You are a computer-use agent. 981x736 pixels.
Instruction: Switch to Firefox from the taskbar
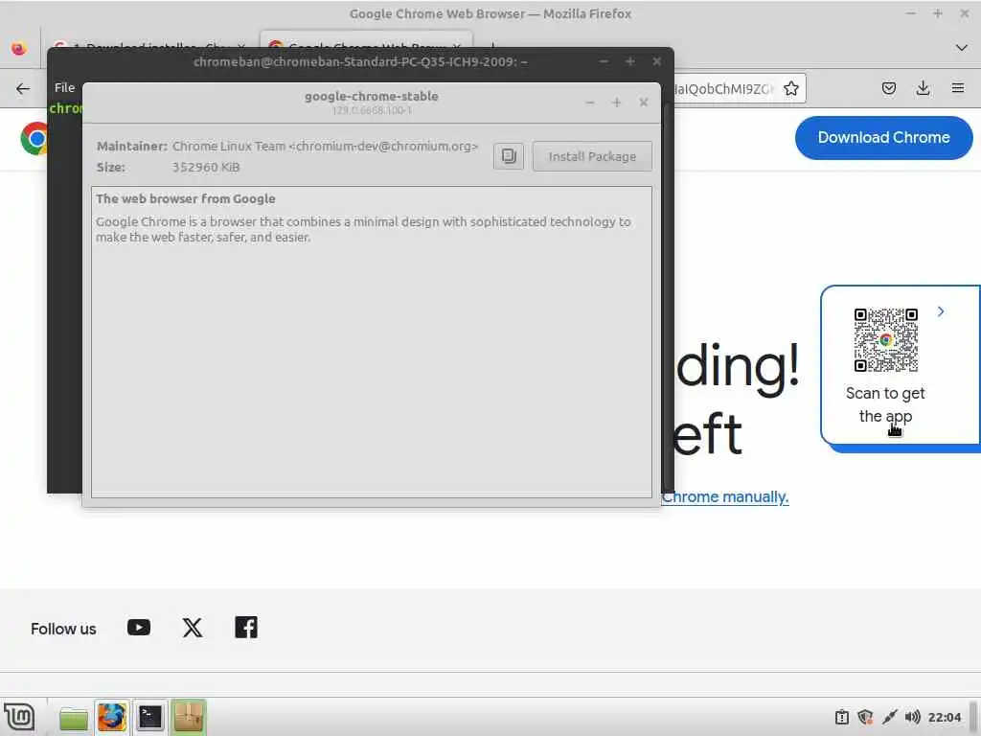(112, 717)
